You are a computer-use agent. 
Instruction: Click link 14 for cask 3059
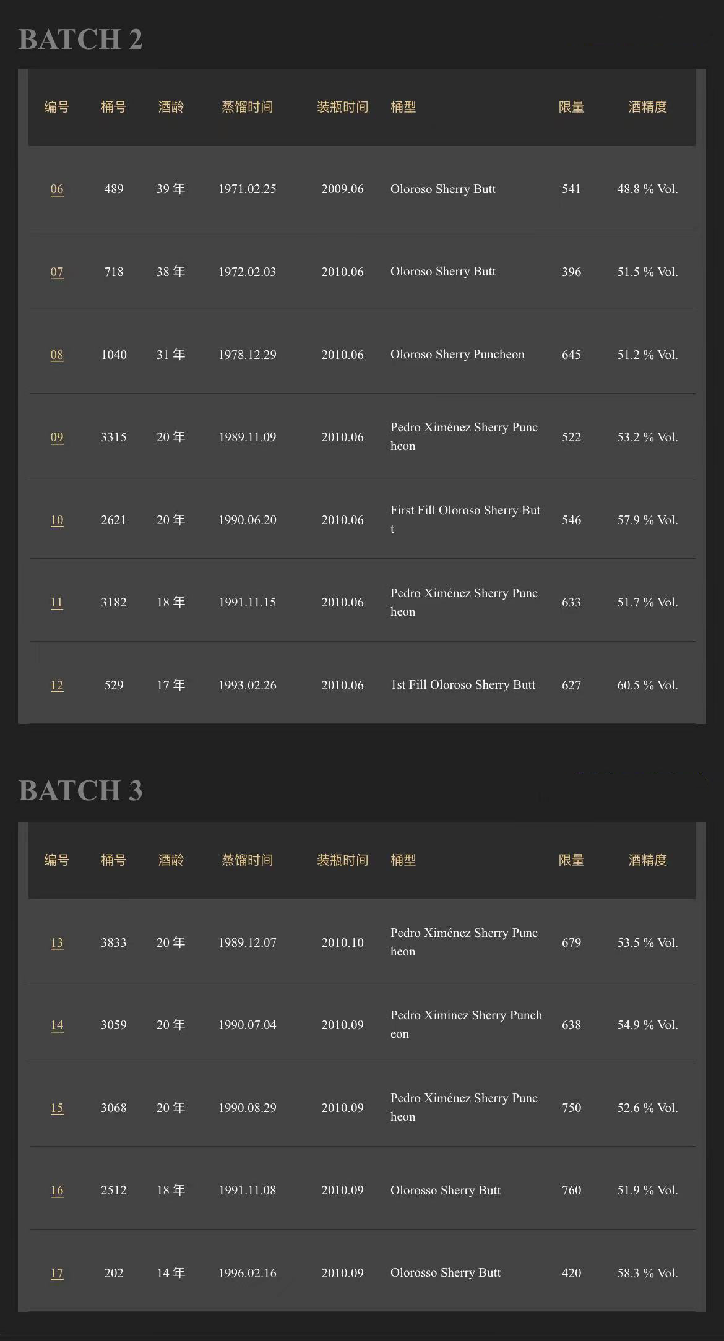(x=57, y=1025)
